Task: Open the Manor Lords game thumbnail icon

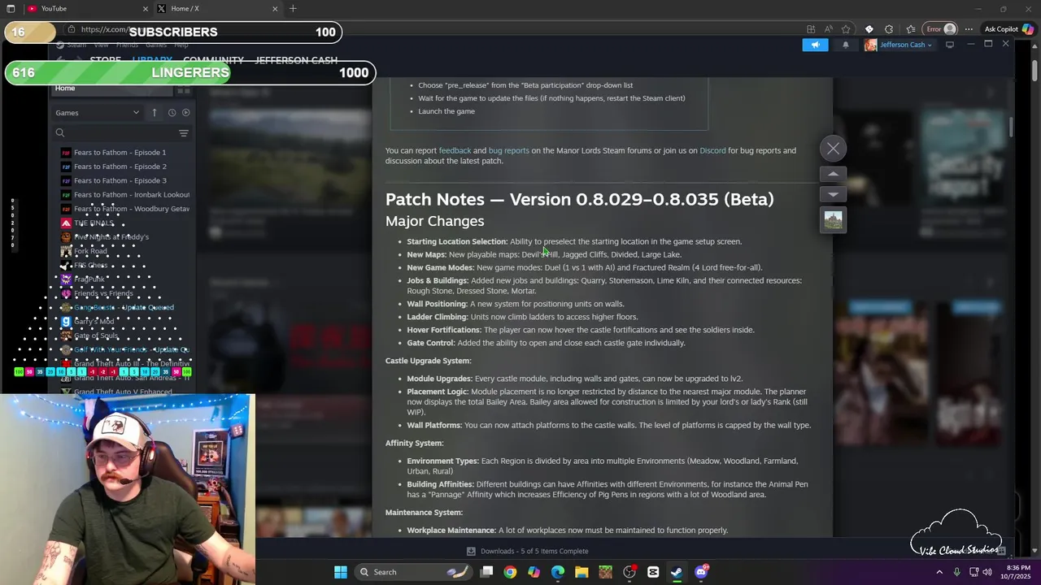Action: (x=833, y=219)
